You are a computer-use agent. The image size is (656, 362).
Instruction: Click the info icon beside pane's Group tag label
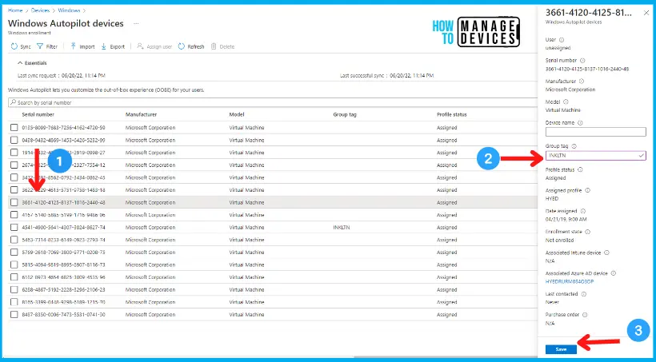pos(574,146)
